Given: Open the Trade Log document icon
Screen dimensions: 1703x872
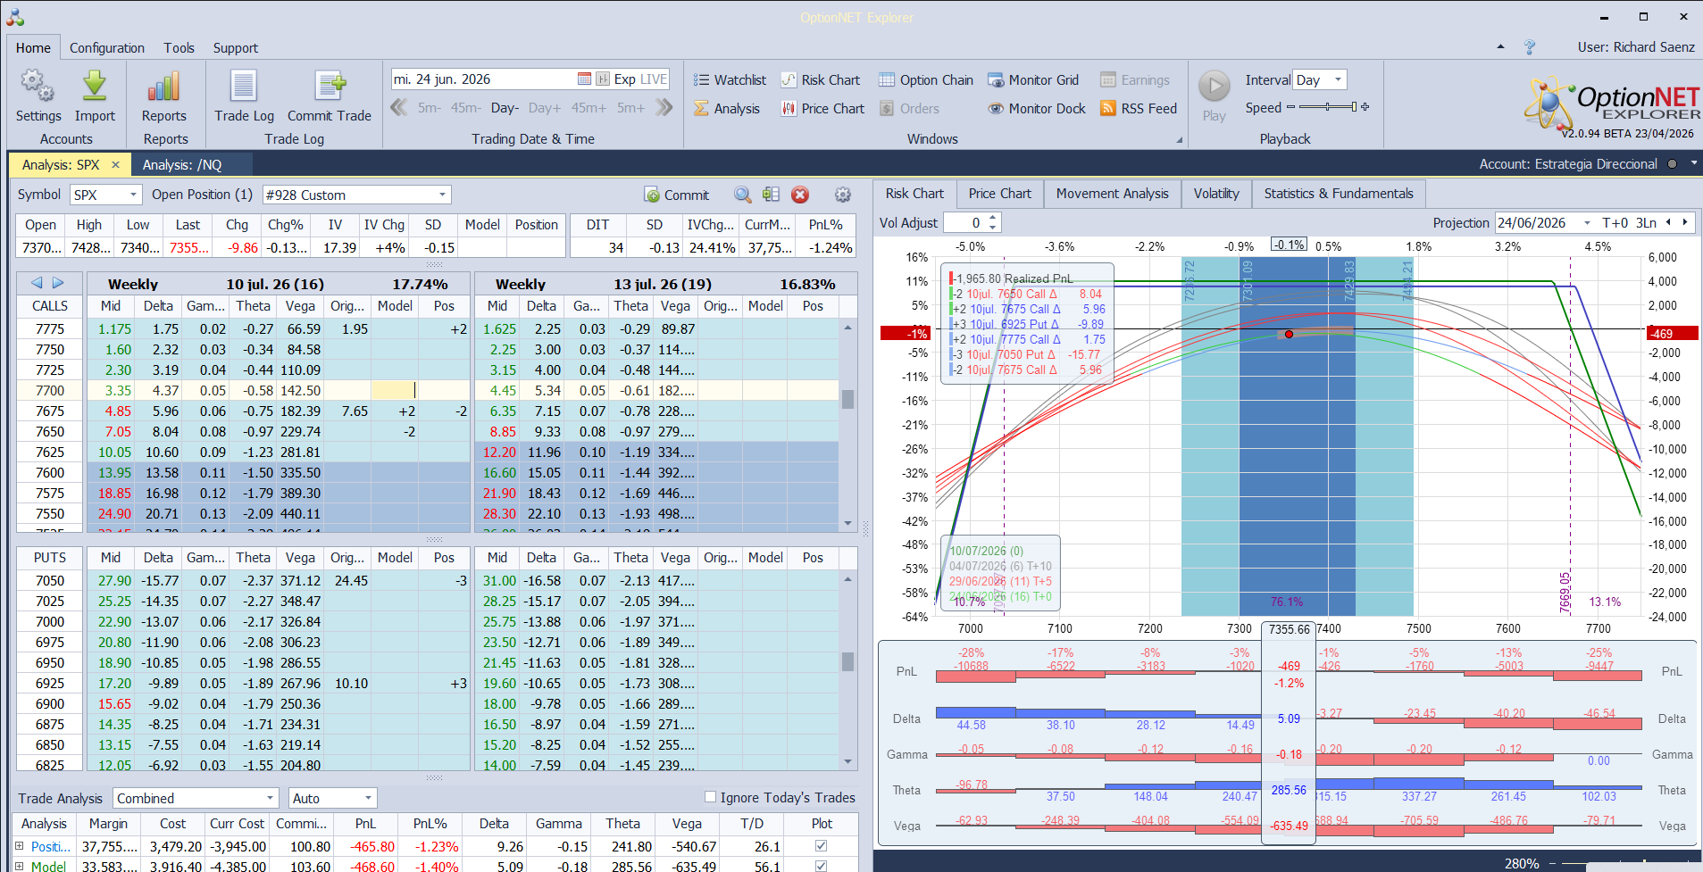Looking at the screenshot, I should coord(244,87).
